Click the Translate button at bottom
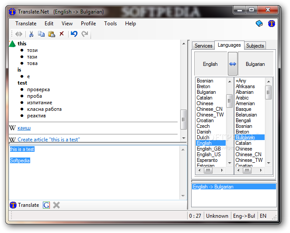 pos(24,205)
